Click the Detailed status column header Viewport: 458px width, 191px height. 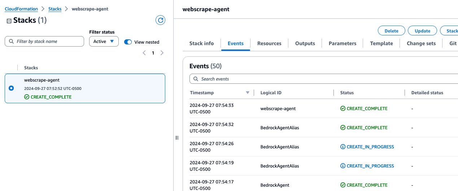point(427,93)
